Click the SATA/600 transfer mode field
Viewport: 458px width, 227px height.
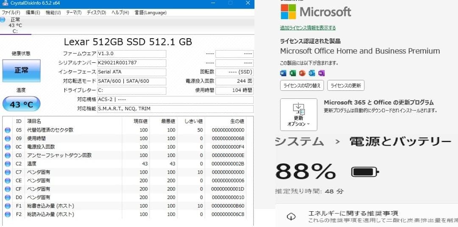(131, 81)
